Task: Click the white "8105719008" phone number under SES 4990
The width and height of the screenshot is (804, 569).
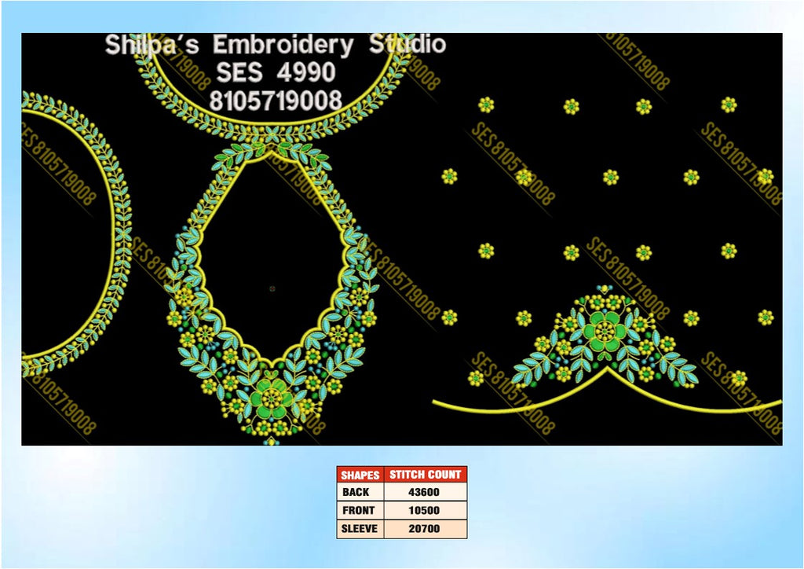Action: click(x=276, y=100)
